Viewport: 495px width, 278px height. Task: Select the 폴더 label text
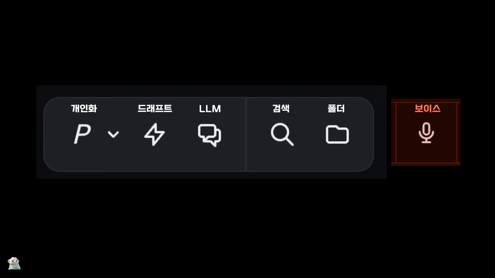click(336, 108)
